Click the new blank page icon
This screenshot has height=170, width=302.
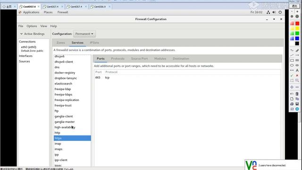(x=292, y=99)
